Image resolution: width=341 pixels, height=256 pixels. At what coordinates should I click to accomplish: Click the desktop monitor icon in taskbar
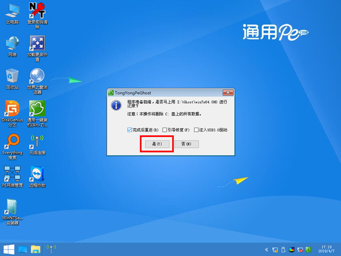pyautogui.click(x=22, y=250)
